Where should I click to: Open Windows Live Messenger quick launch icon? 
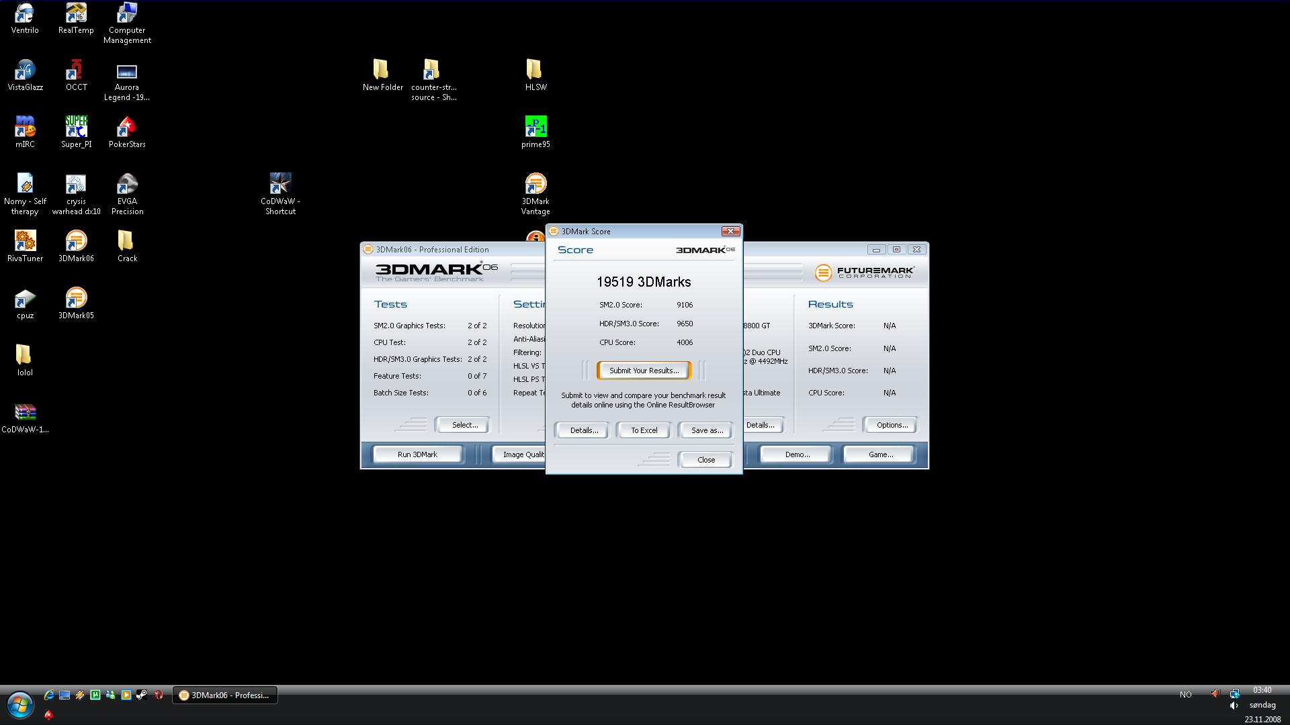[x=111, y=695]
